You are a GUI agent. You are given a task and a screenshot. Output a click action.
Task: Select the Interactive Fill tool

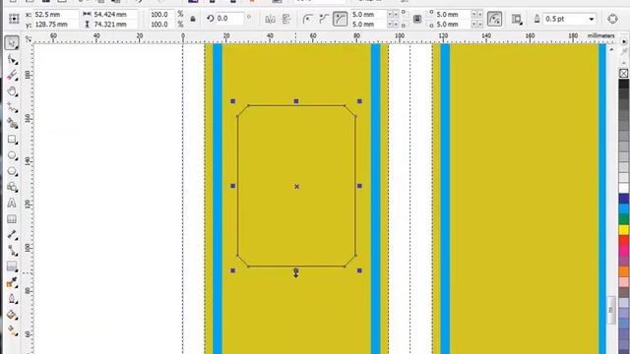click(x=12, y=330)
